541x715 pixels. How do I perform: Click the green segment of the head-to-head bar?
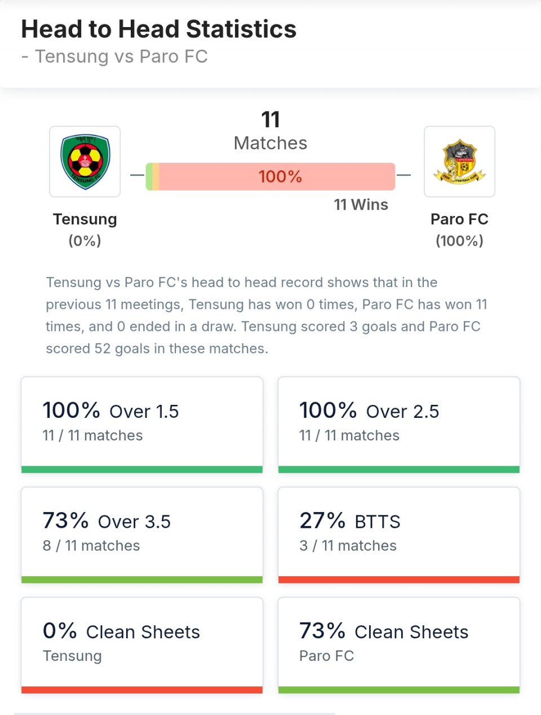tap(149, 176)
